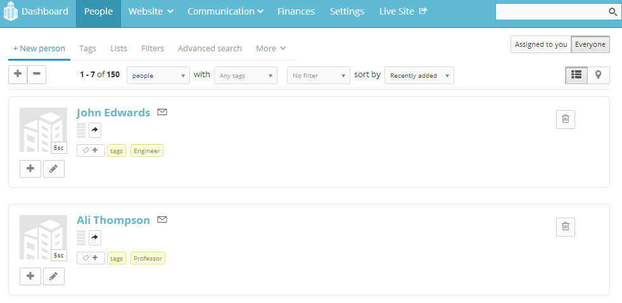The width and height of the screenshot is (622, 303).
Task: Edit Ali Thompson with pencil icon
Action: [54, 276]
